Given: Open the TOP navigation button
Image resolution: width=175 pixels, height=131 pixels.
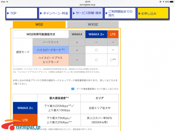Looking at the screenshot, I should 22,13.
